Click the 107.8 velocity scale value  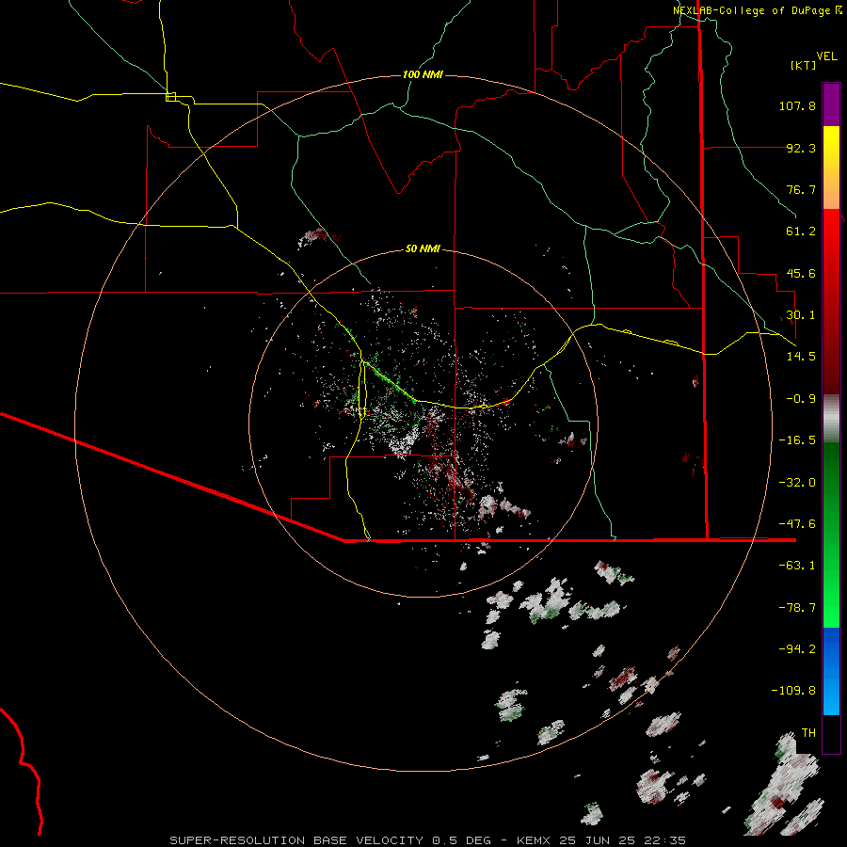[x=797, y=105]
